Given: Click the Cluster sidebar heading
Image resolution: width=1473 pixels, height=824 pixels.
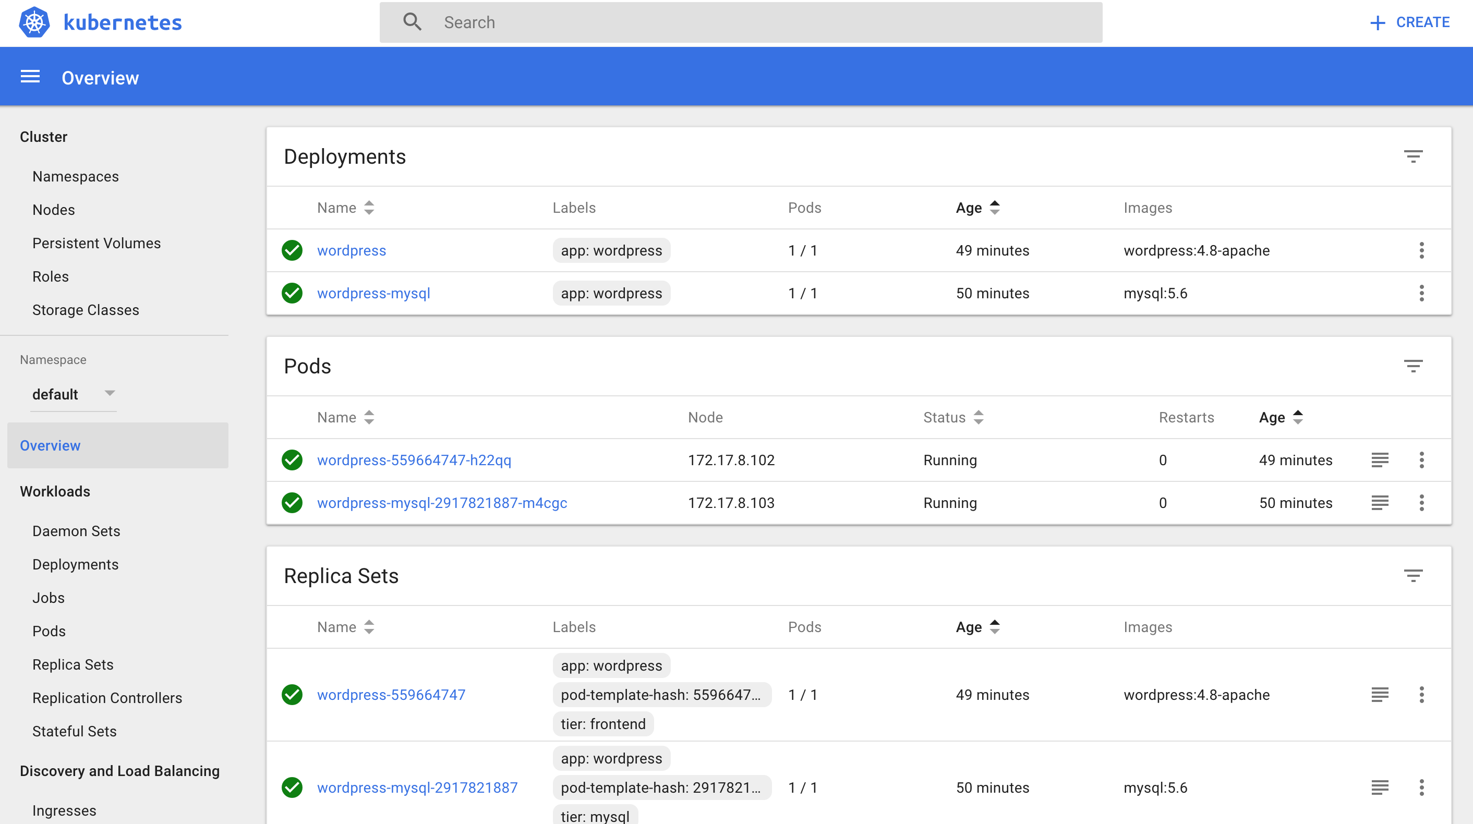Looking at the screenshot, I should point(43,137).
